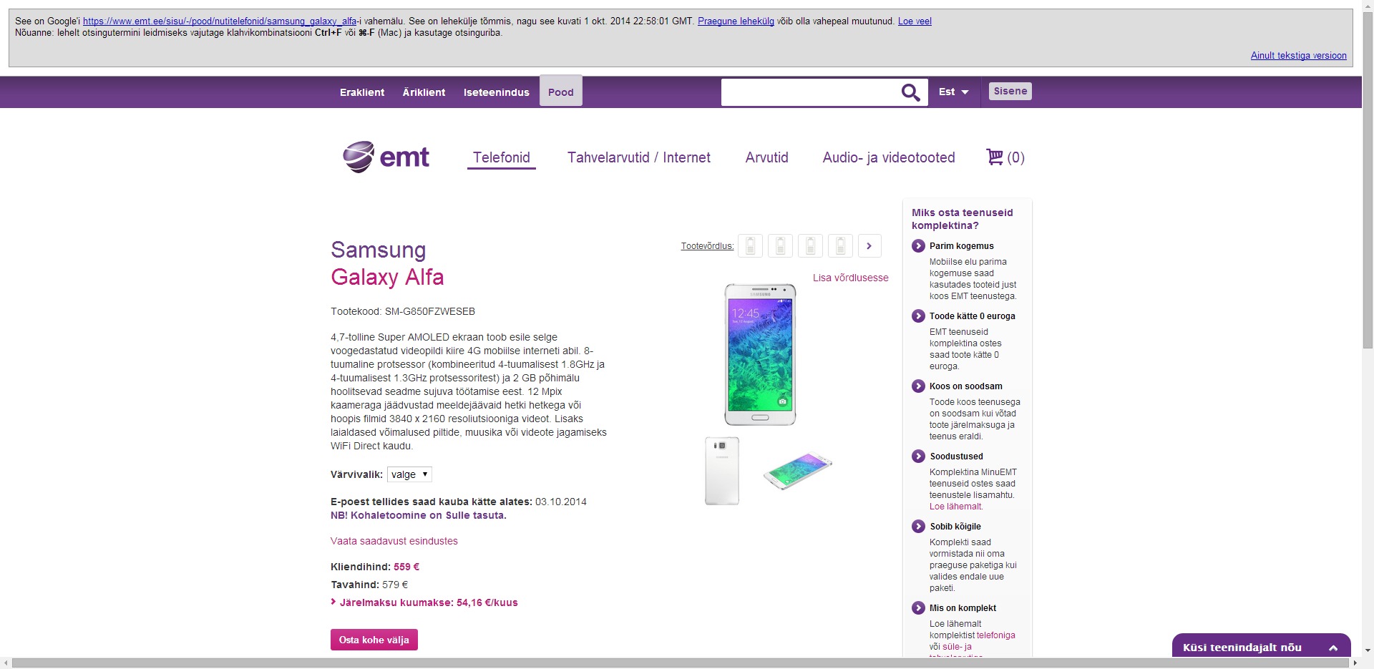This screenshot has width=1374, height=669.
Task: Click the Tavahind 579 € text
Action: coord(369,585)
